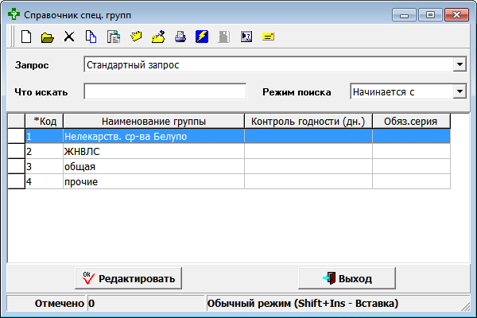Viewport: 477px width, 318px height.
Task: Click the blue lightning bolt icon
Action: 202,37
